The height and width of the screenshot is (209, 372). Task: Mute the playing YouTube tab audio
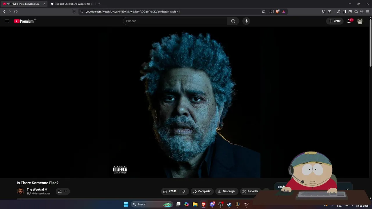click(x=8, y=4)
